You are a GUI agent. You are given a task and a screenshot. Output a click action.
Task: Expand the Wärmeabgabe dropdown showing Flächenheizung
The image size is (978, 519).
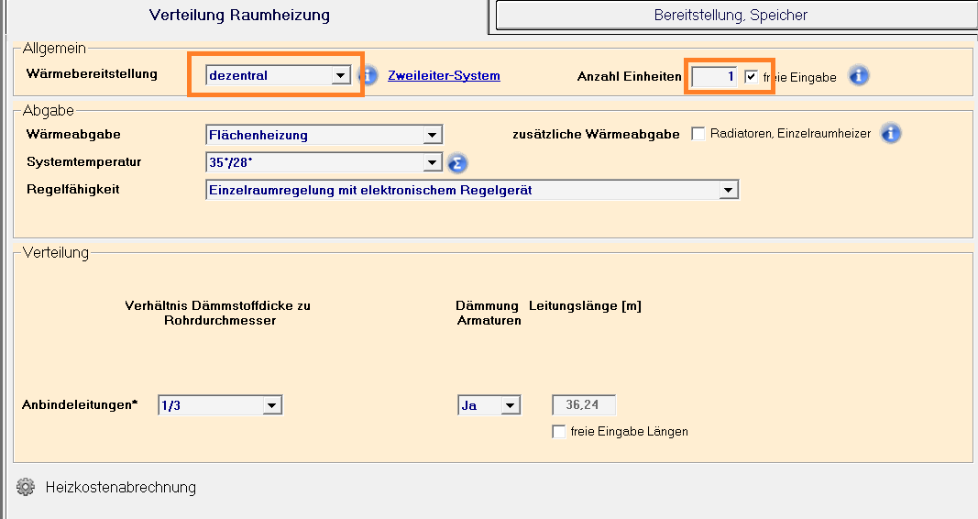(x=432, y=135)
